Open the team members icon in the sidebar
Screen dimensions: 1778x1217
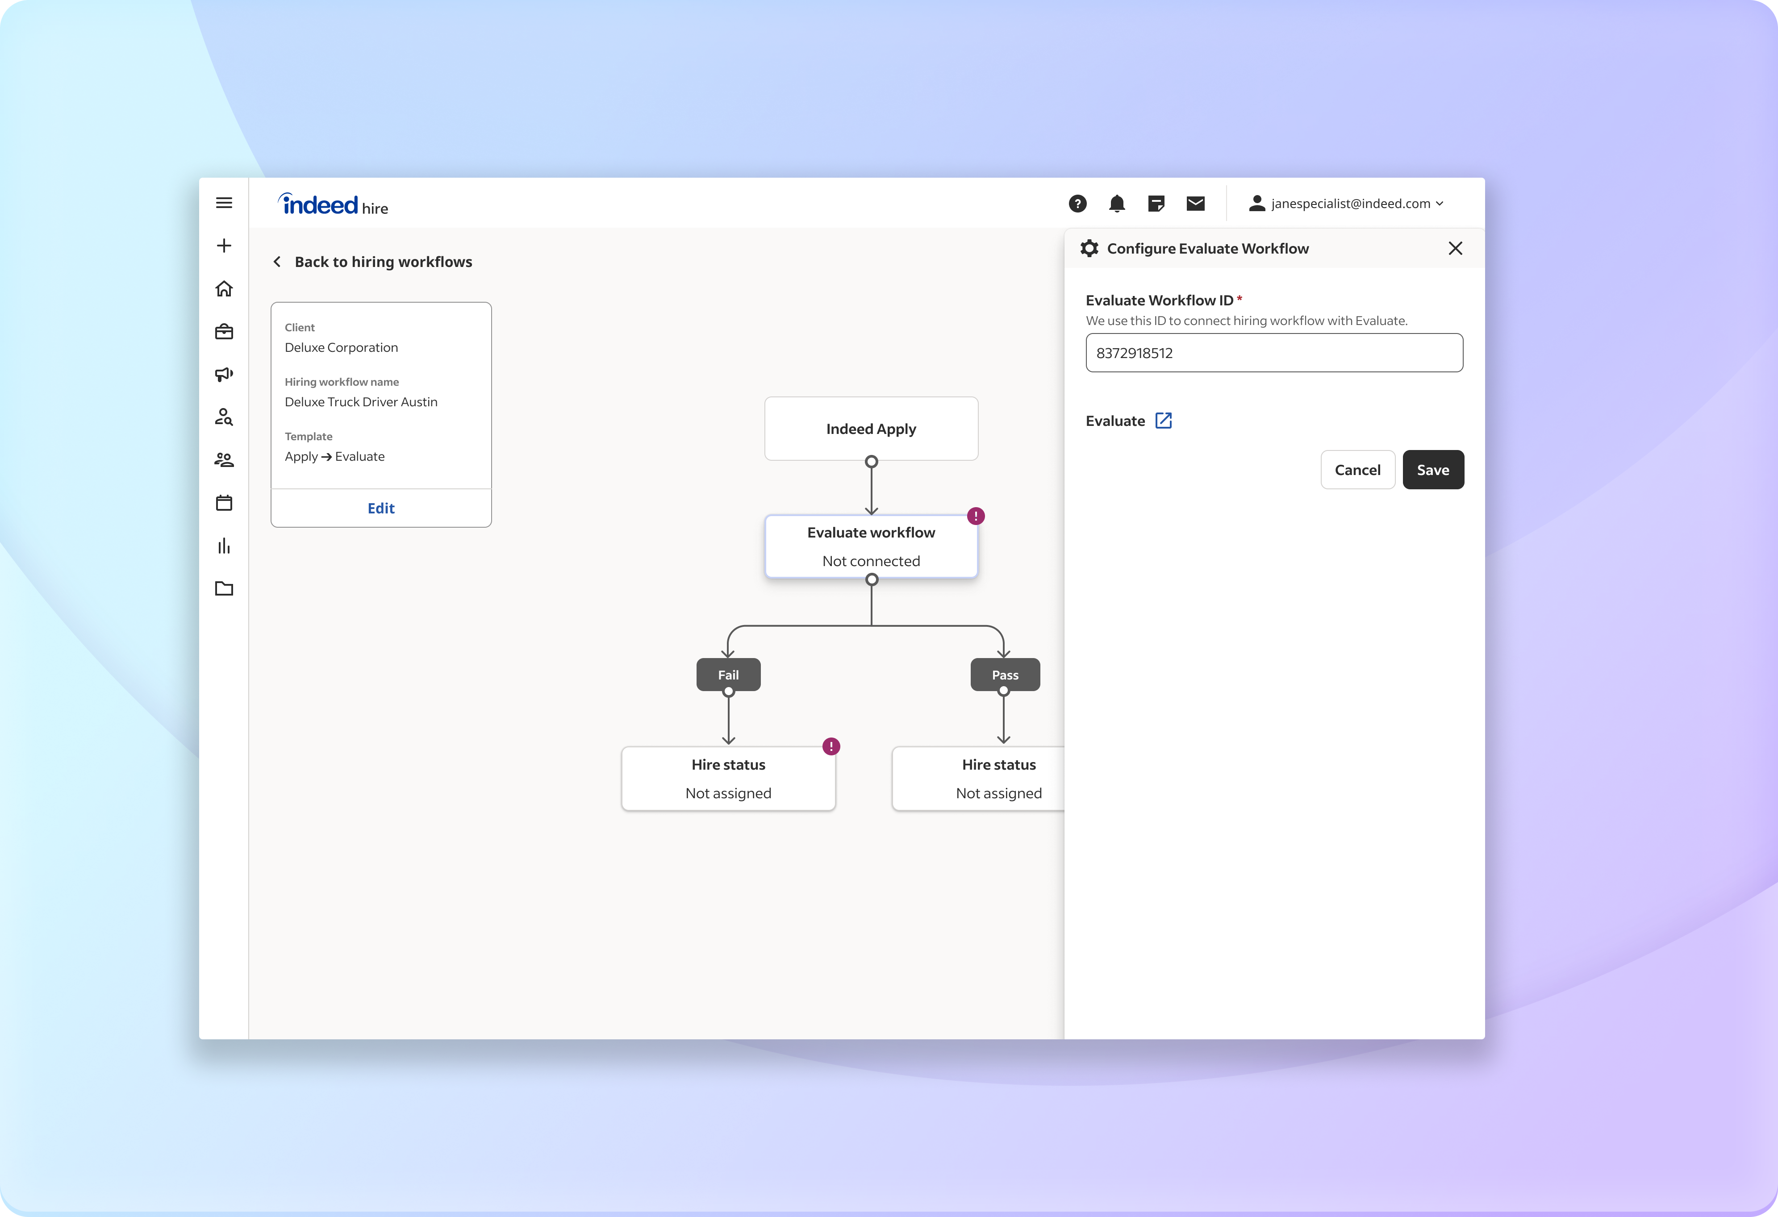click(x=224, y=460)
